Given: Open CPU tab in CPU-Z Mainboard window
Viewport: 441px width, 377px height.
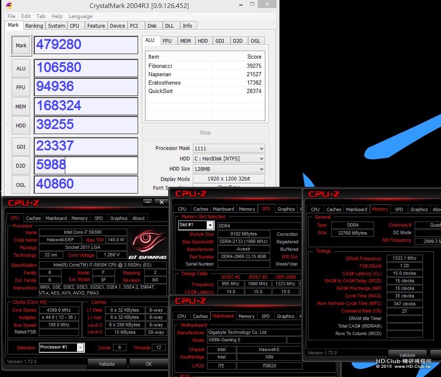Looking at the screenshot, I should 182,316.
